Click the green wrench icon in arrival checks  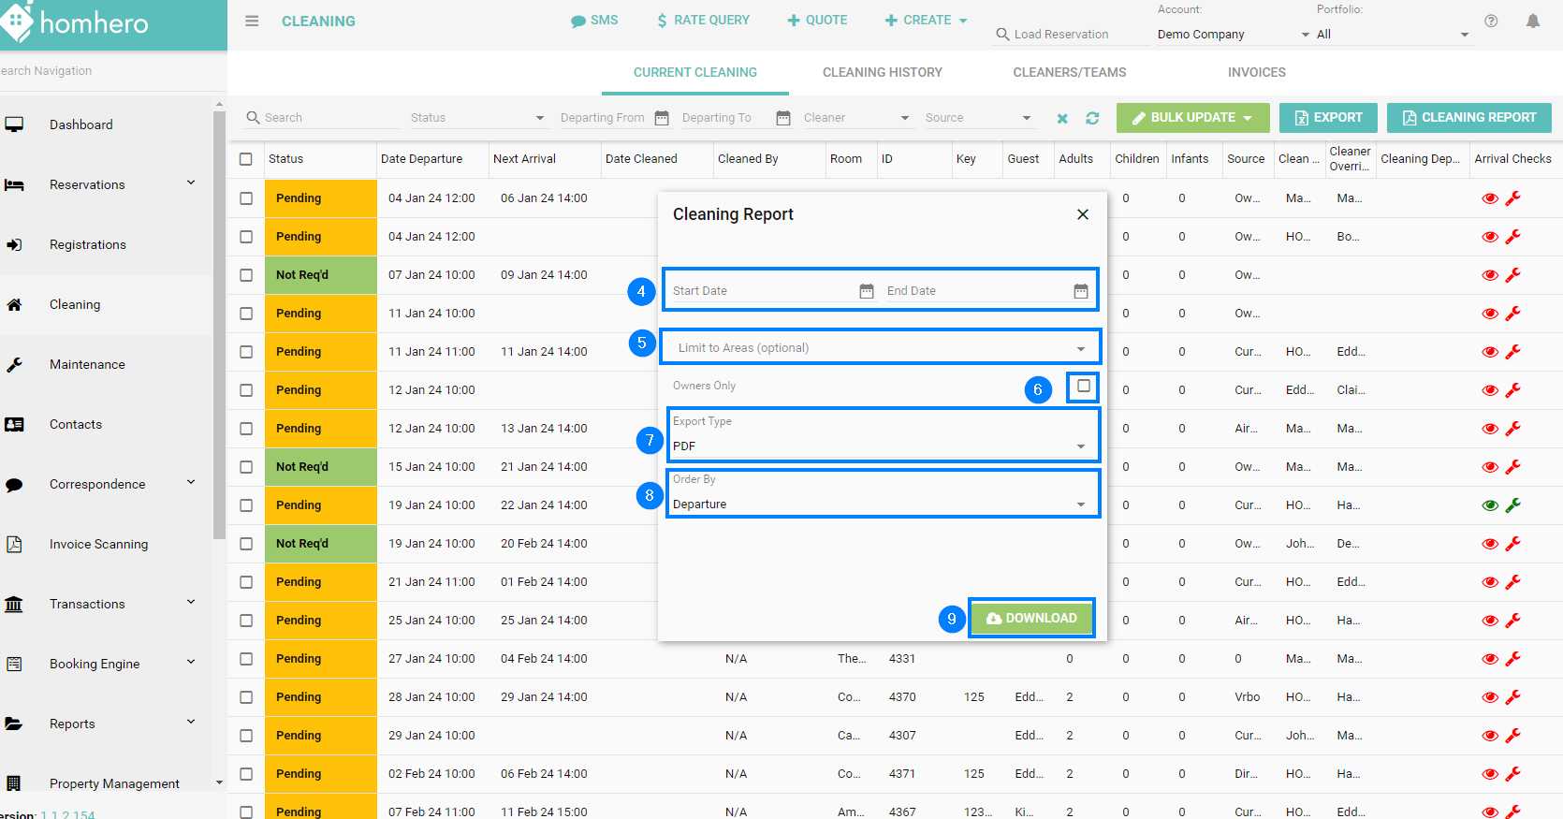(1512, 505)
